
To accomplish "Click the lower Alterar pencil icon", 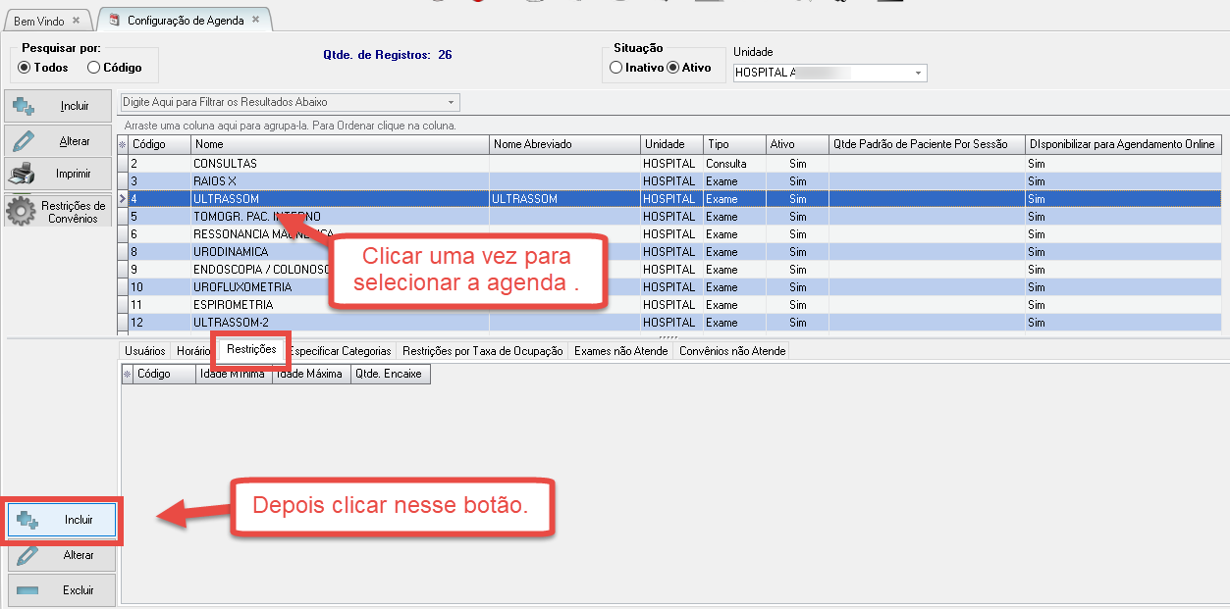I will click(26, 555).
